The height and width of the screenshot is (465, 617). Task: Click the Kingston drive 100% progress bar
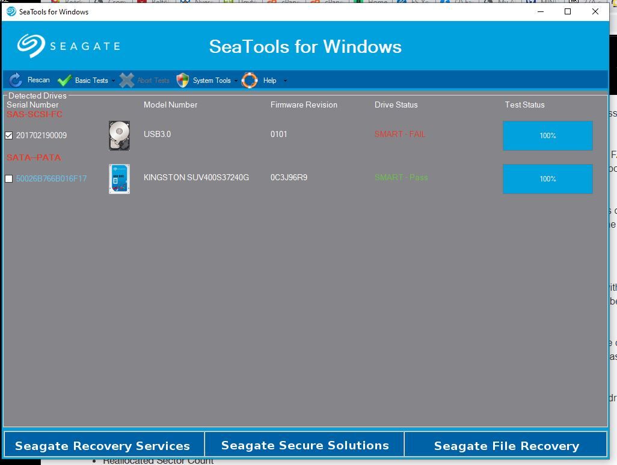click(548, 179)
